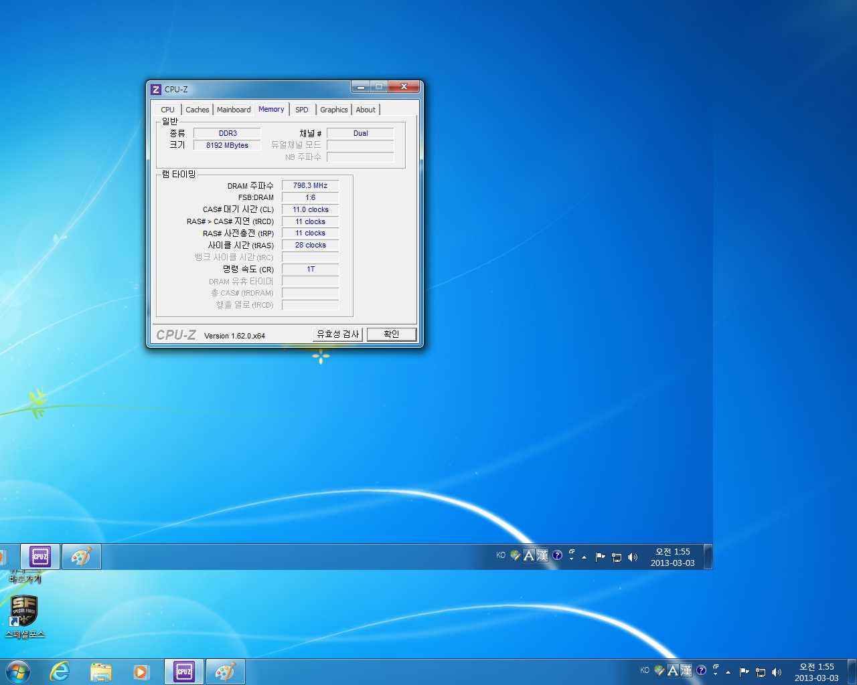Open the Mainboard tab

point(234,110)
